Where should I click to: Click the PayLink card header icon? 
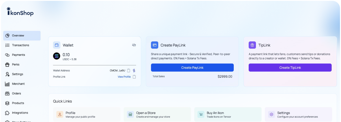tap(155, 45)
